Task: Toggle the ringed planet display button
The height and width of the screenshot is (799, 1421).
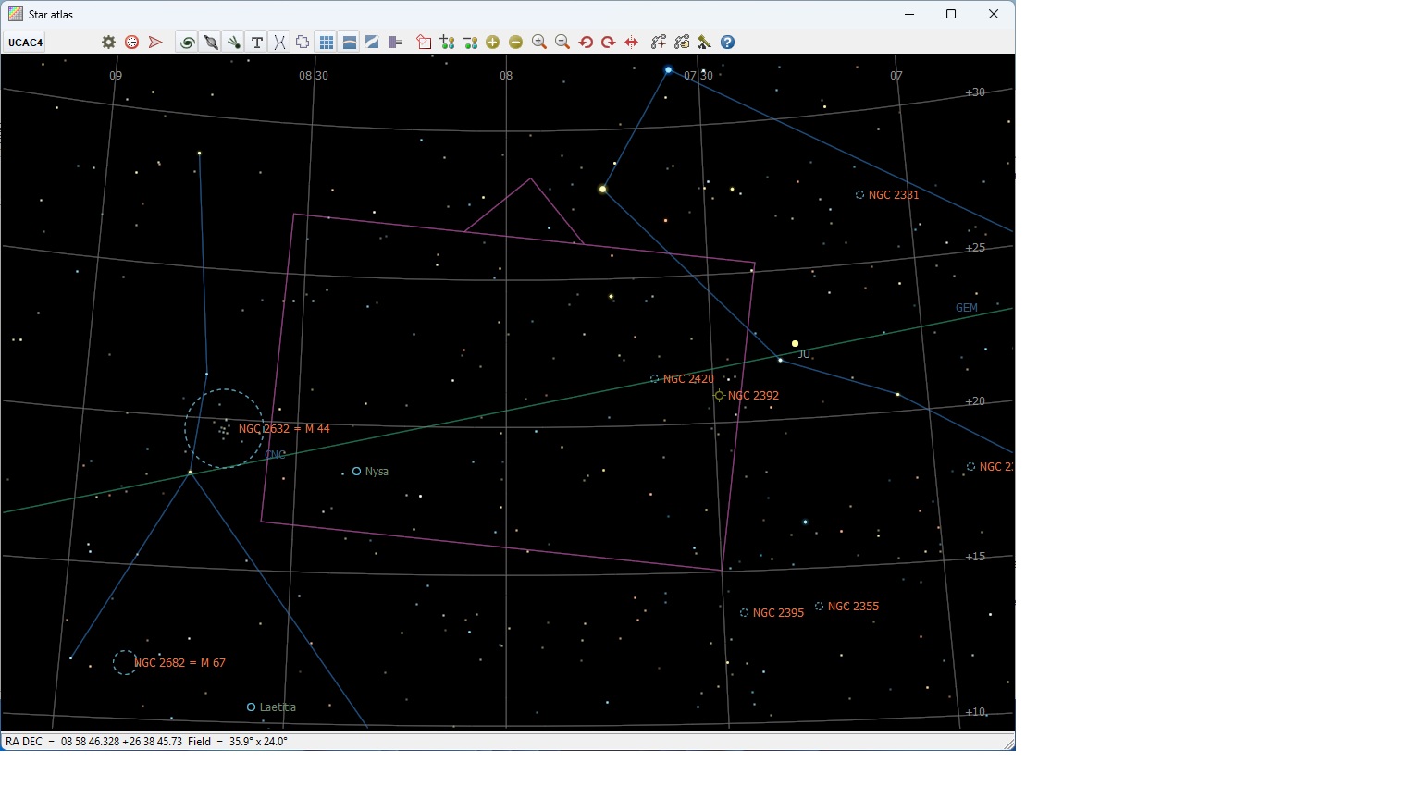Action: [x=211, y=43]
